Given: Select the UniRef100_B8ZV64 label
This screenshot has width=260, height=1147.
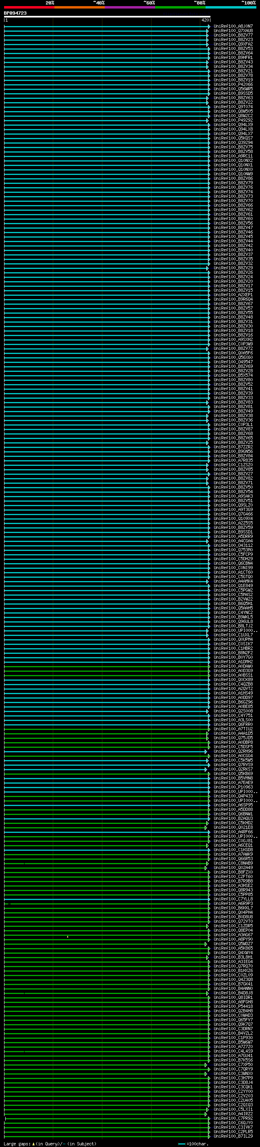Looking at the screenshot, I should coord(233,53).
